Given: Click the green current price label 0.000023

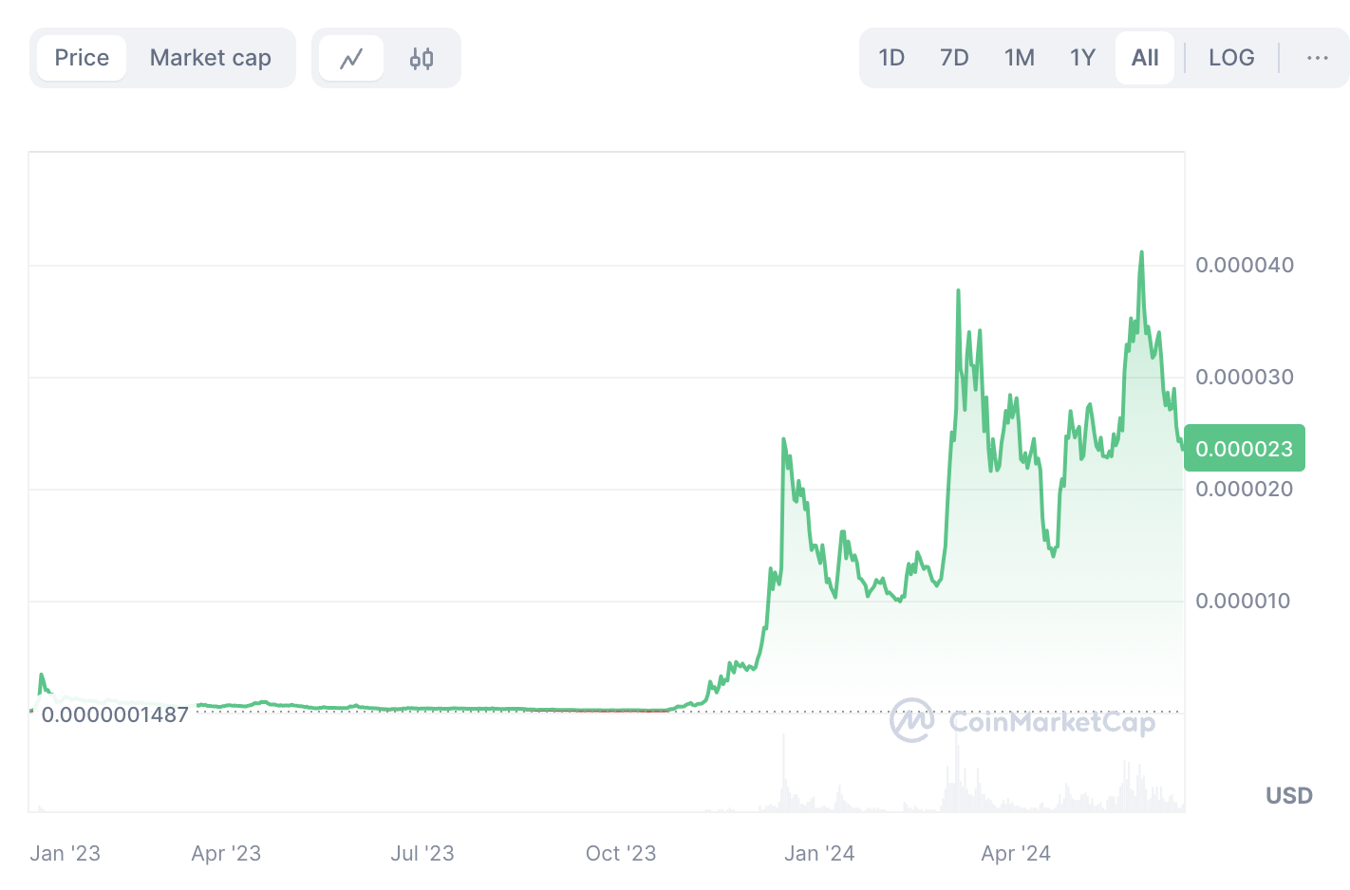Looking at the screenshot, I should [x=1245, y=448].
